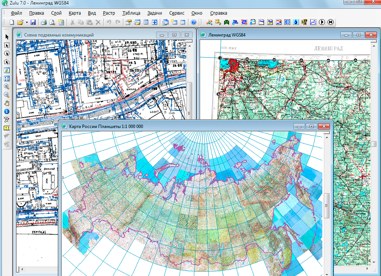381x276 pixels.
Task: Open the Слой menu
Action: (x=56, y=13)
